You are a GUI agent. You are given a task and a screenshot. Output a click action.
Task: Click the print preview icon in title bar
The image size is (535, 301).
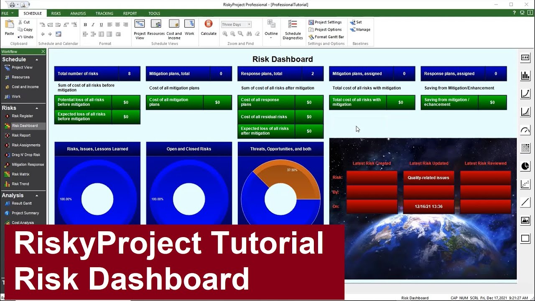[x=23, y=5]
